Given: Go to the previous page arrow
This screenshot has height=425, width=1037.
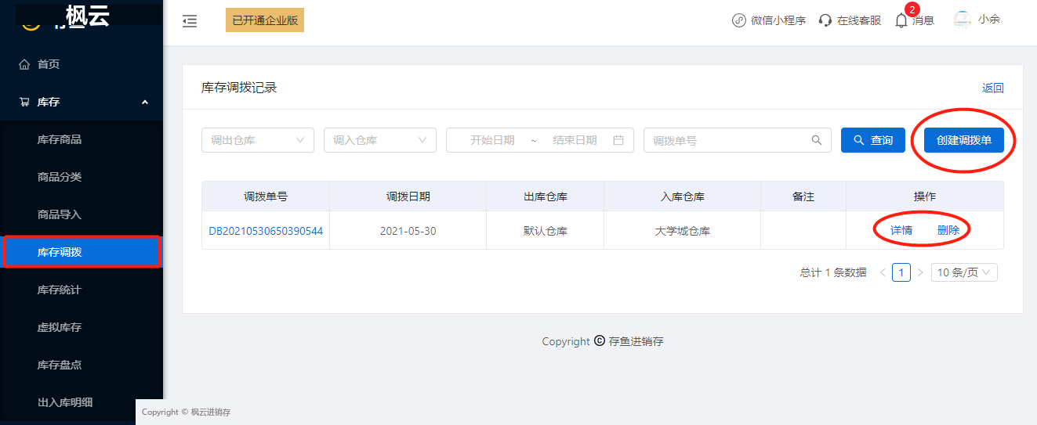Looking at the screenshot, I should pyautogui.click(x=883, y=272).
